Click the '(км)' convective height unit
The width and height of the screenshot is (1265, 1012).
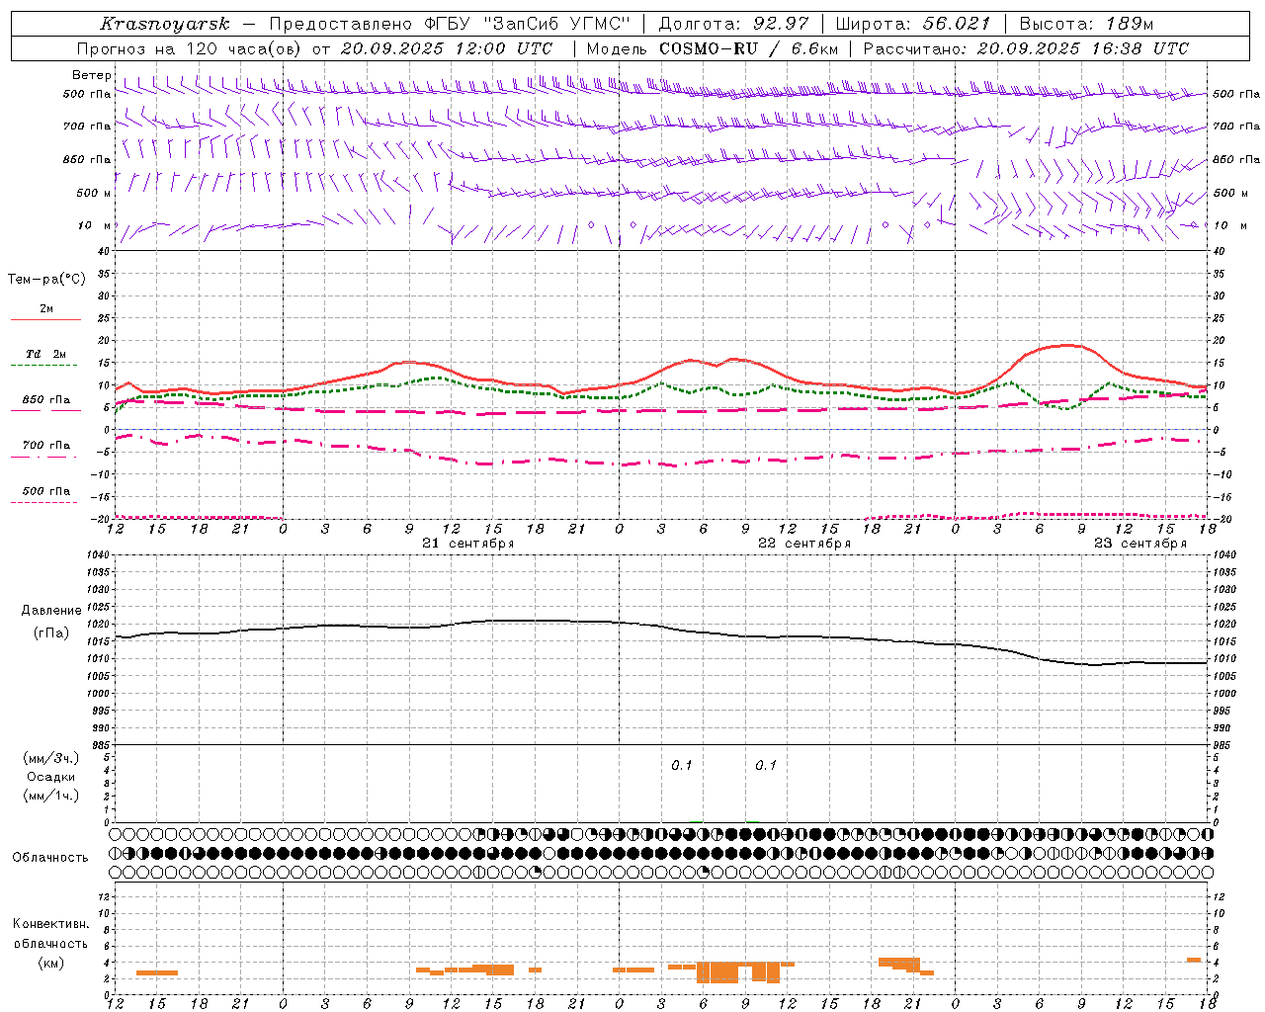51,963
